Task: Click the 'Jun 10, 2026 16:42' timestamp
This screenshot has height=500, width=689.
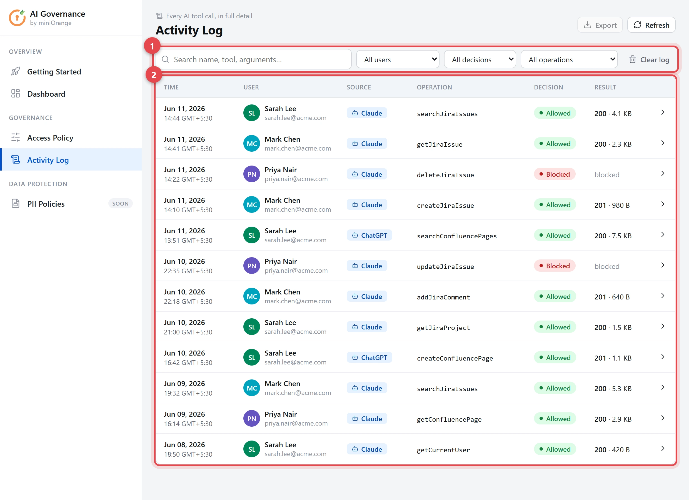Action: coord(188,357)
